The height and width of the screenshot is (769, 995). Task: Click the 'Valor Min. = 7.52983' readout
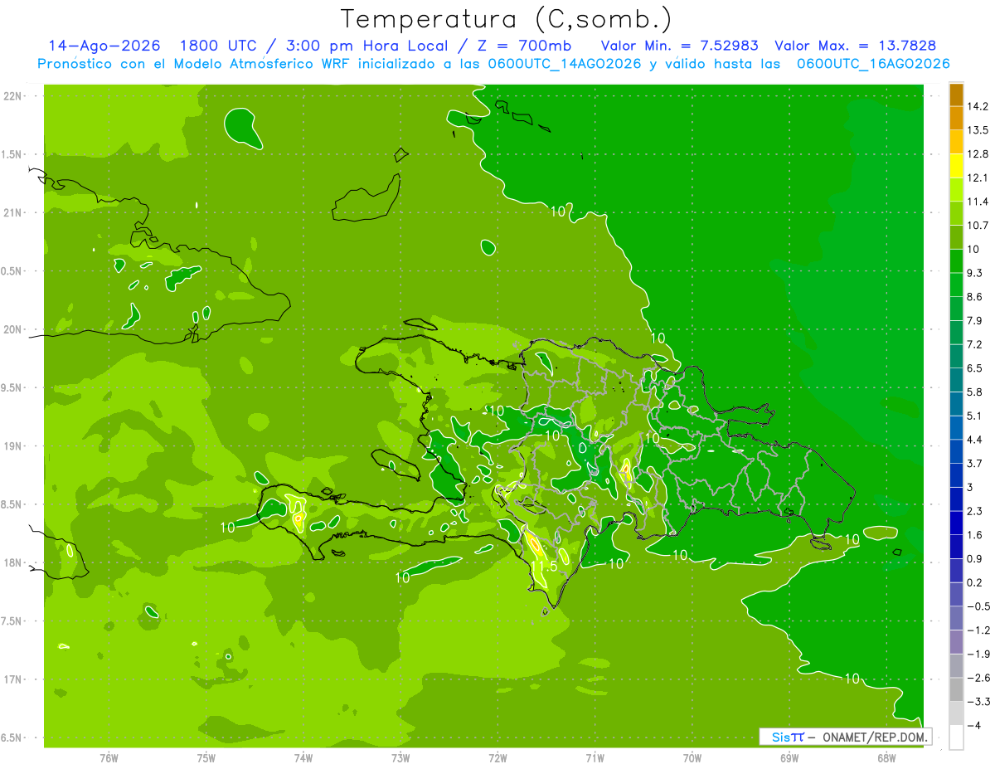(x=679, y=46)
